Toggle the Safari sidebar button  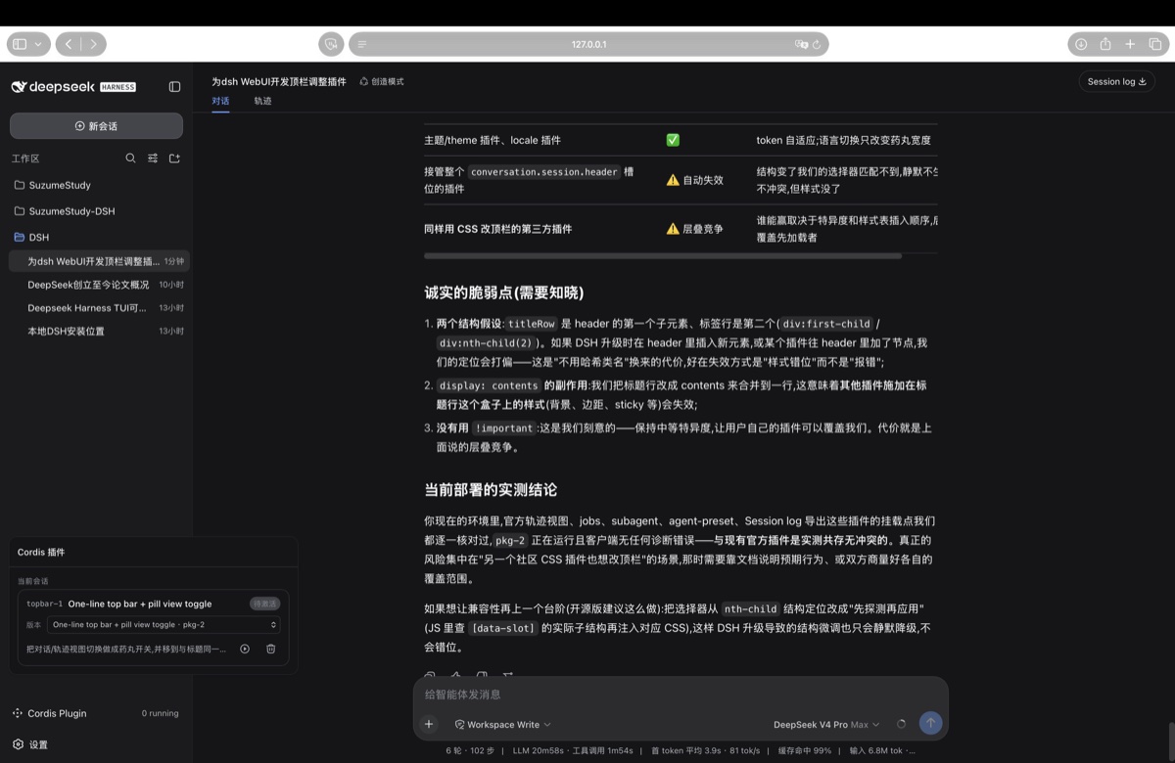coord(20,44)
